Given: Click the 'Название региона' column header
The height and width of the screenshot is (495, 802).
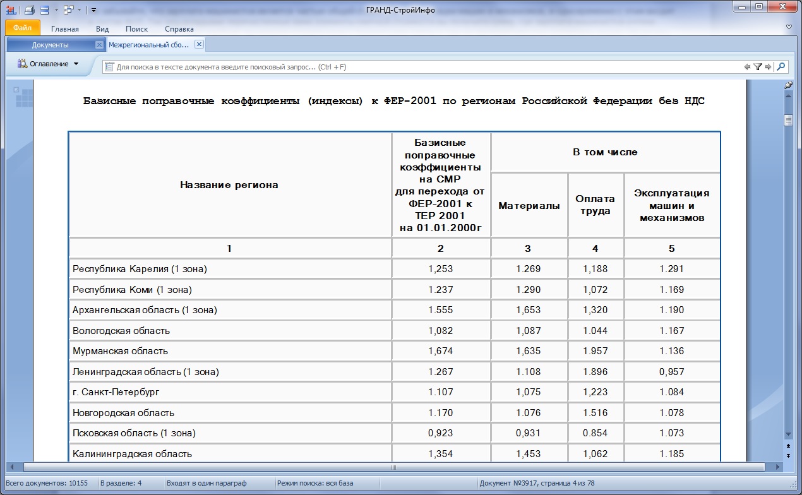Looking at the screenshot, I should [x=229, y=185].
